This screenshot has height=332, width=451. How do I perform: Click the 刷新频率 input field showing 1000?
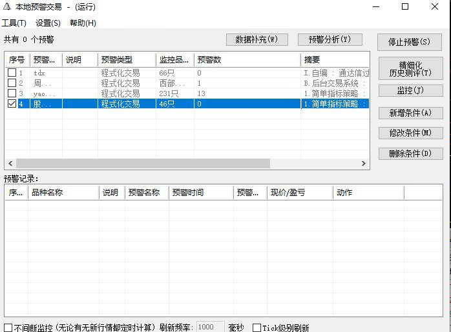(210, 327)
